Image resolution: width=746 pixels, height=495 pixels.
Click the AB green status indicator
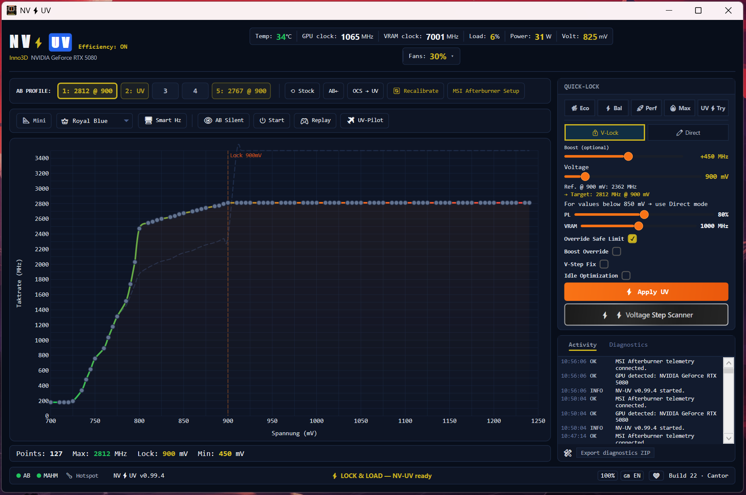click(23, 476)
